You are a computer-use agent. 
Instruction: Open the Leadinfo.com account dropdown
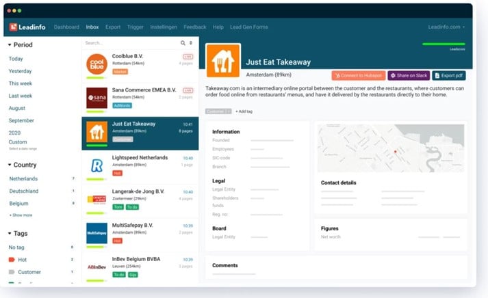click(446, 27)
